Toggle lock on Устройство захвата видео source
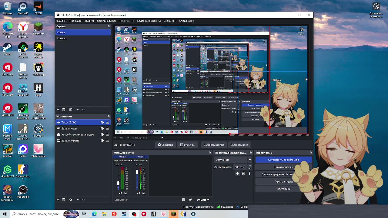 tap(107, 134)
